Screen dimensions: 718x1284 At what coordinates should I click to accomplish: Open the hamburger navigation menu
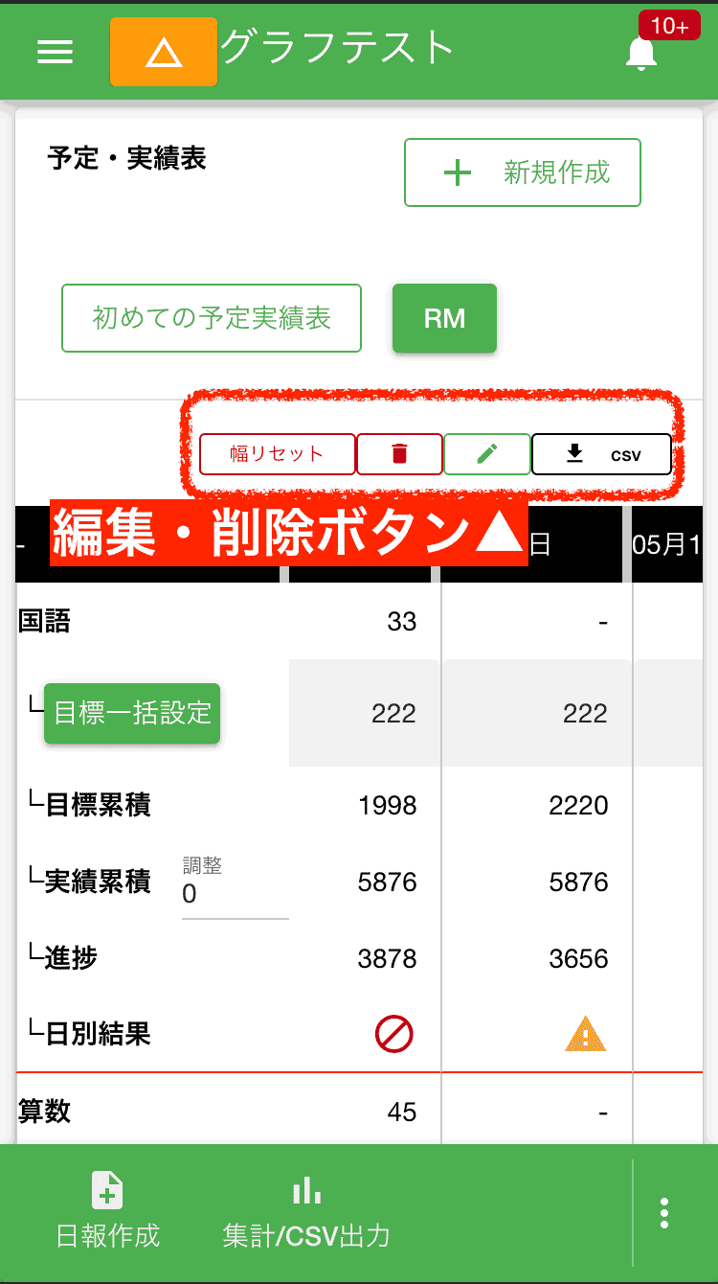pyautogui.click(x=55, y=52)
